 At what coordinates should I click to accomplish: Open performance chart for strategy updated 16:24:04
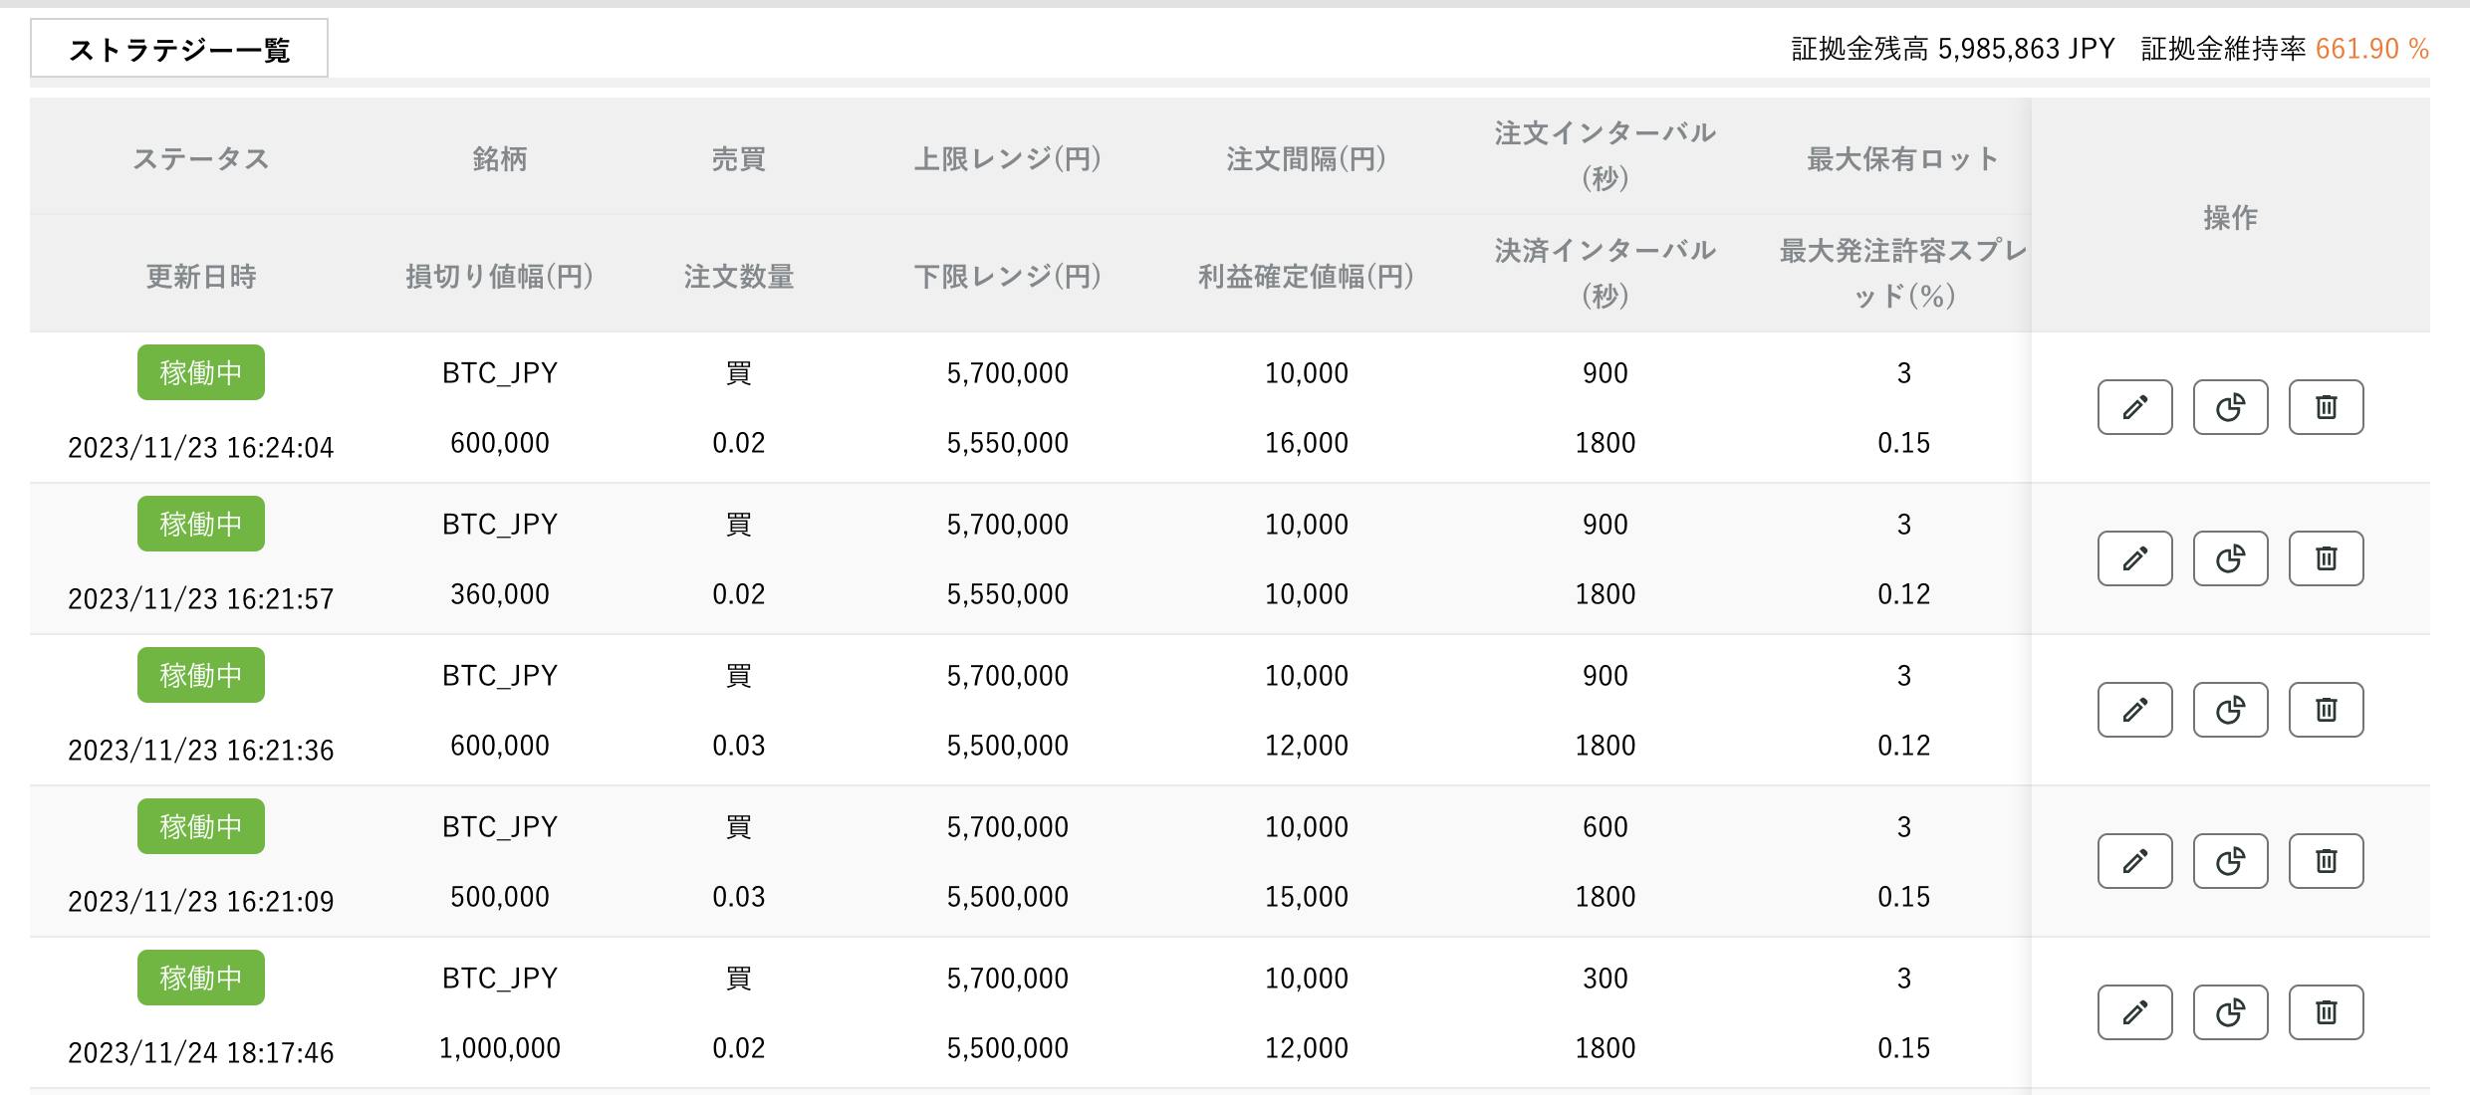[x=2230, y=407]
